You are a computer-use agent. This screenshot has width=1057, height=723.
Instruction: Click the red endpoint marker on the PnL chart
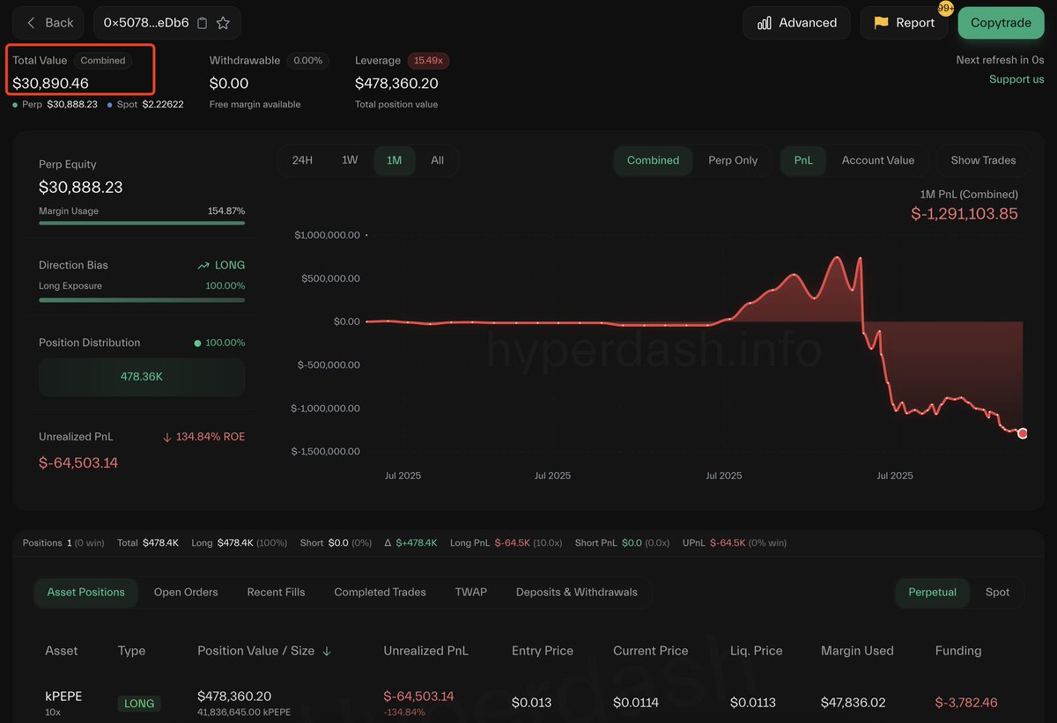click(1023, 433)
